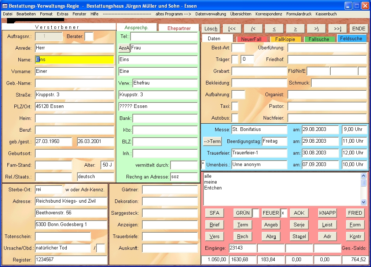Click the Register field 1234567

[71, 260]
